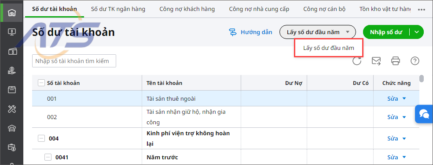Click Sửa for account 001

393,98
